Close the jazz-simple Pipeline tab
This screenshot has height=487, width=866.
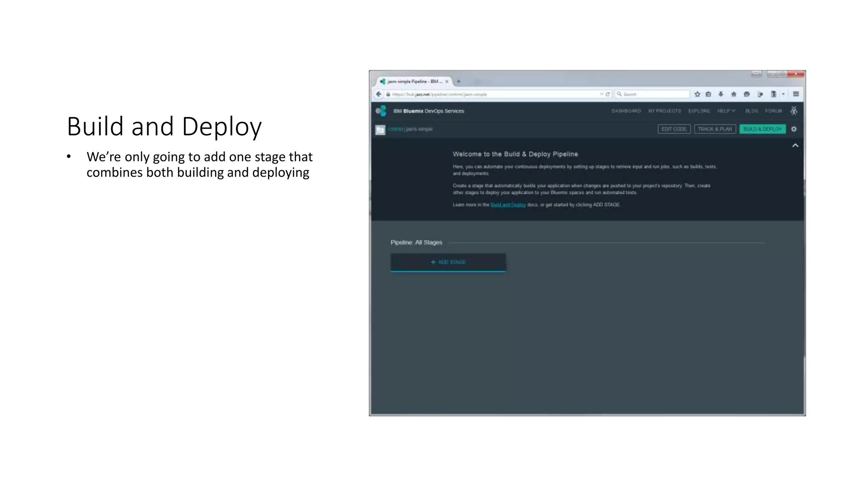[447, 81]
